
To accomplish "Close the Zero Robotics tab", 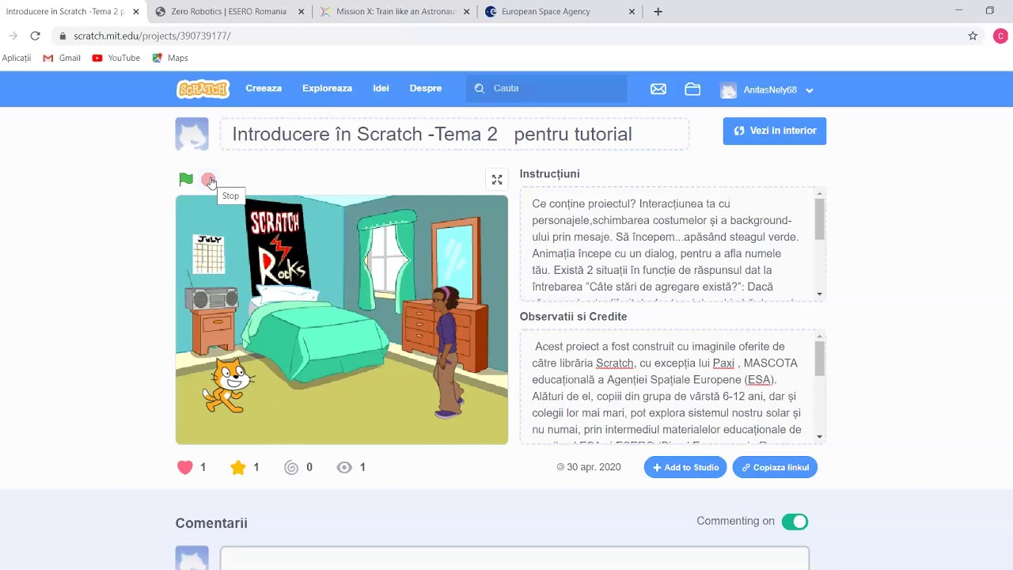I will tap(302, 12).
